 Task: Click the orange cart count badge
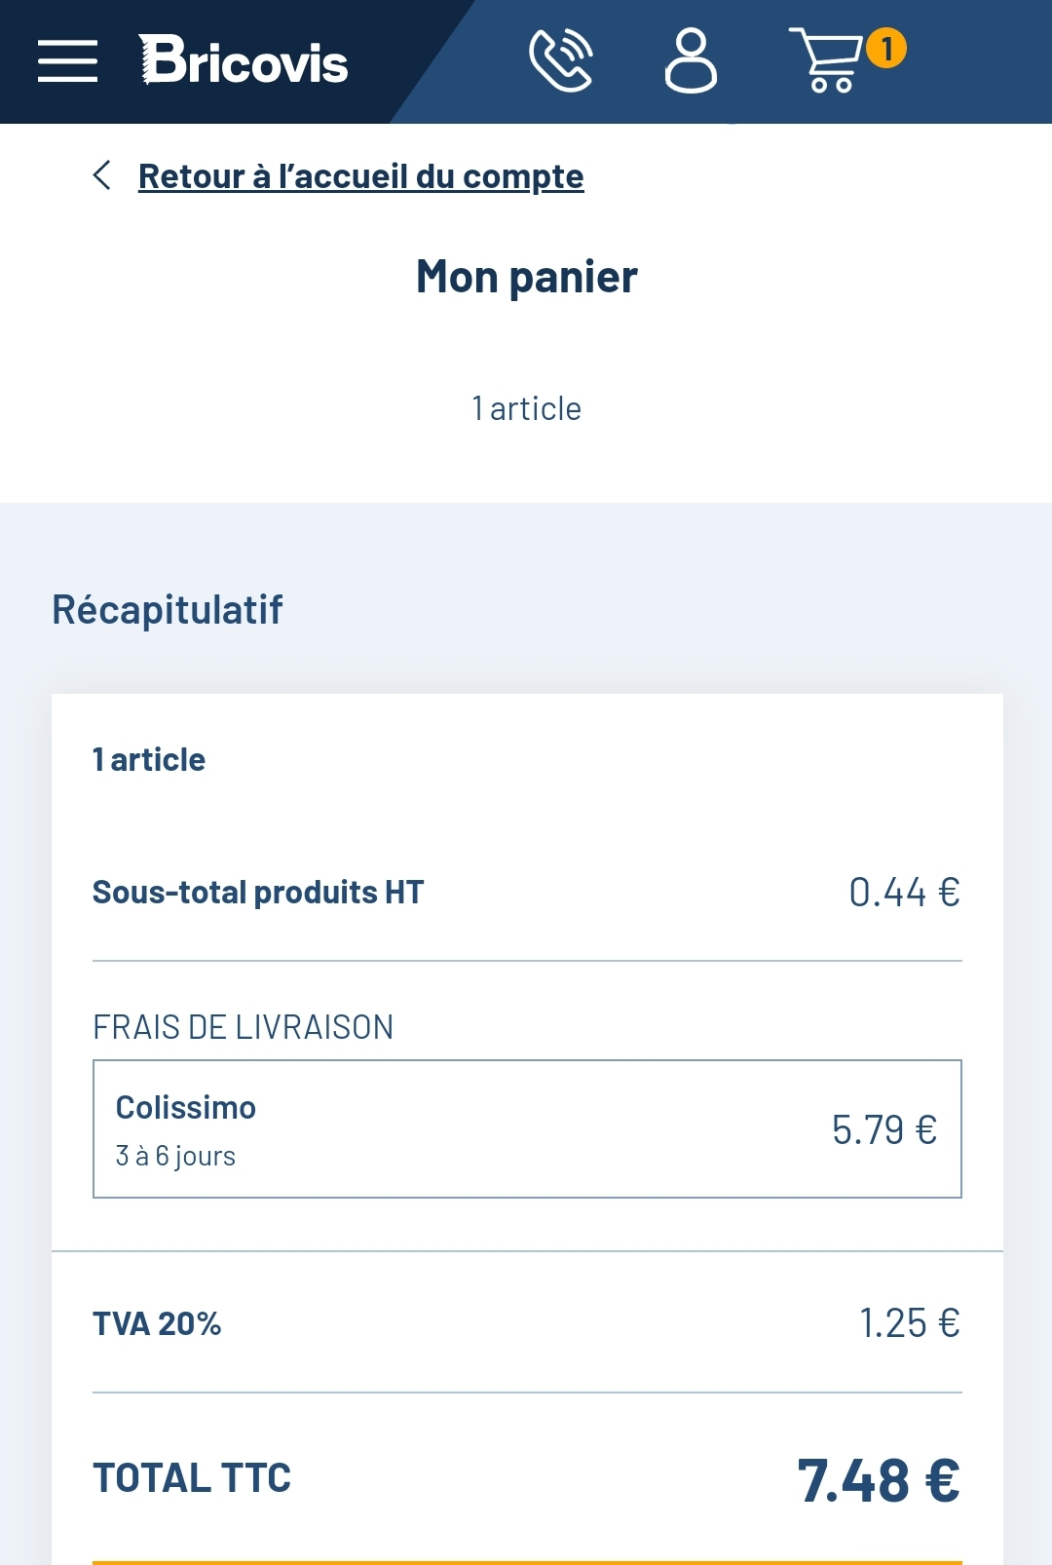pyautogui.click(x=886, y=48)
